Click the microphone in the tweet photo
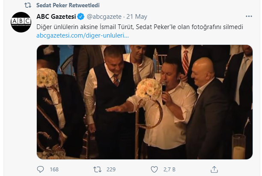Screen dimensions: 262x176 coord(164,92)
